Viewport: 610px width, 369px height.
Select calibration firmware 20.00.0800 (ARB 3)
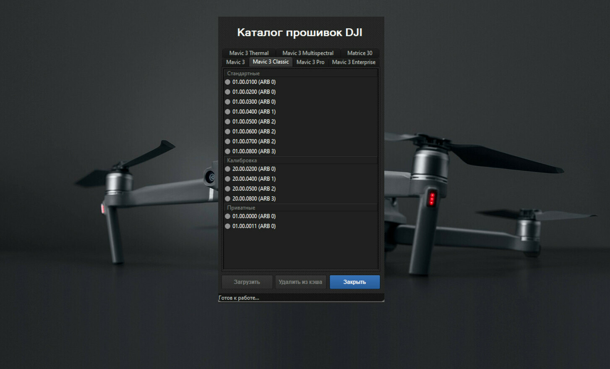point(253,199)
